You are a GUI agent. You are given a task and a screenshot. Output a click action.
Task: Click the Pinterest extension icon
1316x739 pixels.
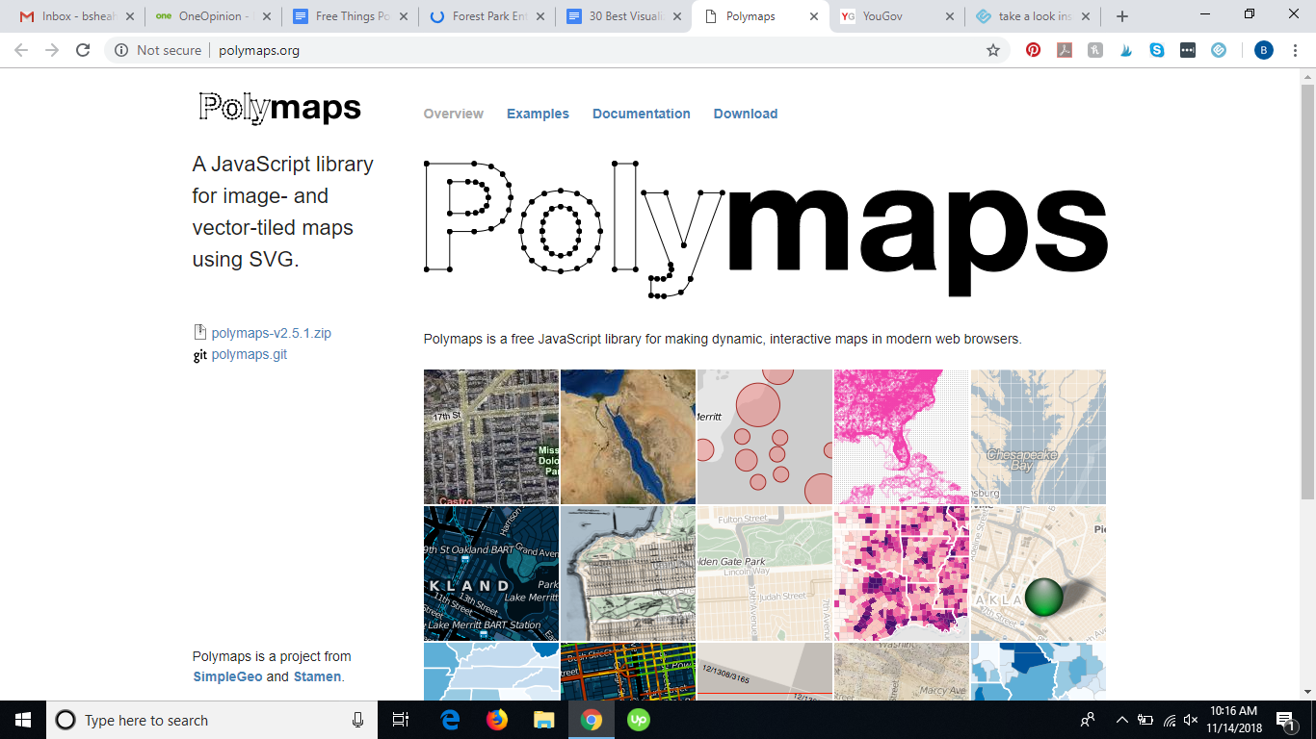click(1033, 50)
